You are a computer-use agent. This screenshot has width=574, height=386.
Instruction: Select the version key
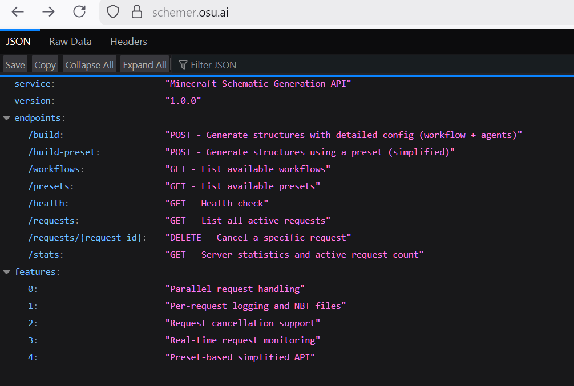(34, 101)
